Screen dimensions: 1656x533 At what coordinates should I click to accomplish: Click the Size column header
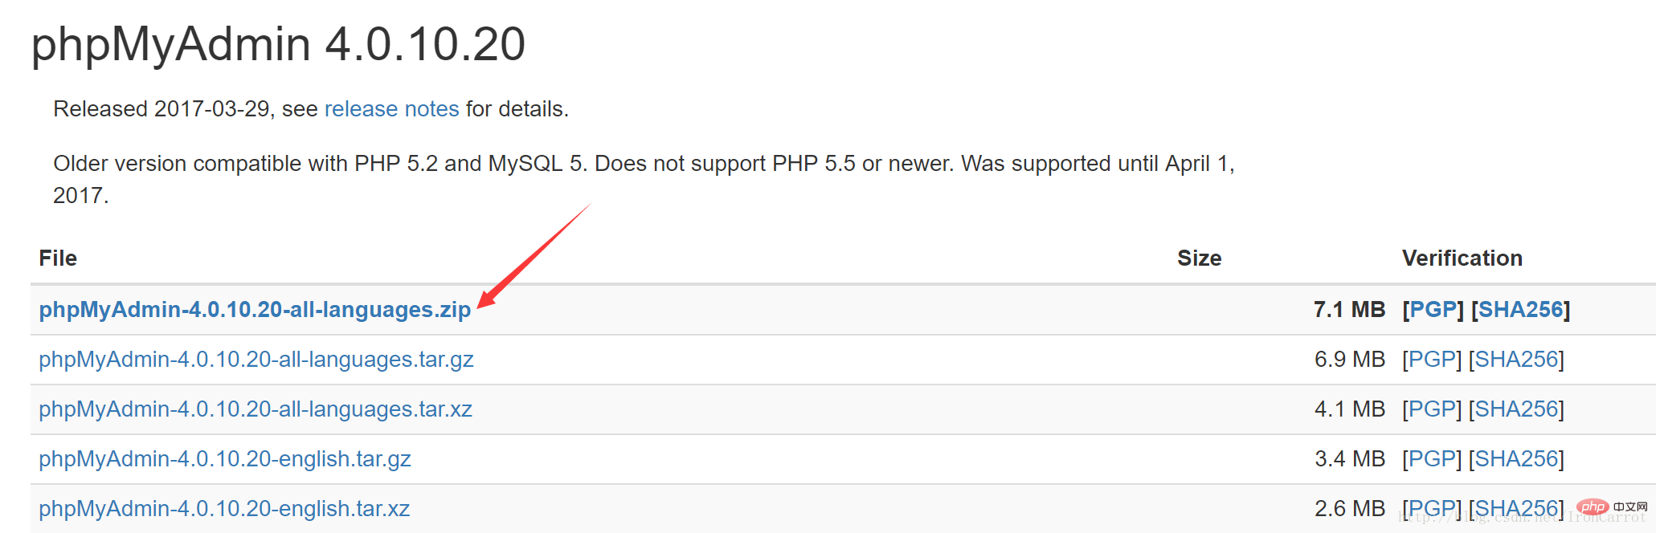click(1199, 258)
